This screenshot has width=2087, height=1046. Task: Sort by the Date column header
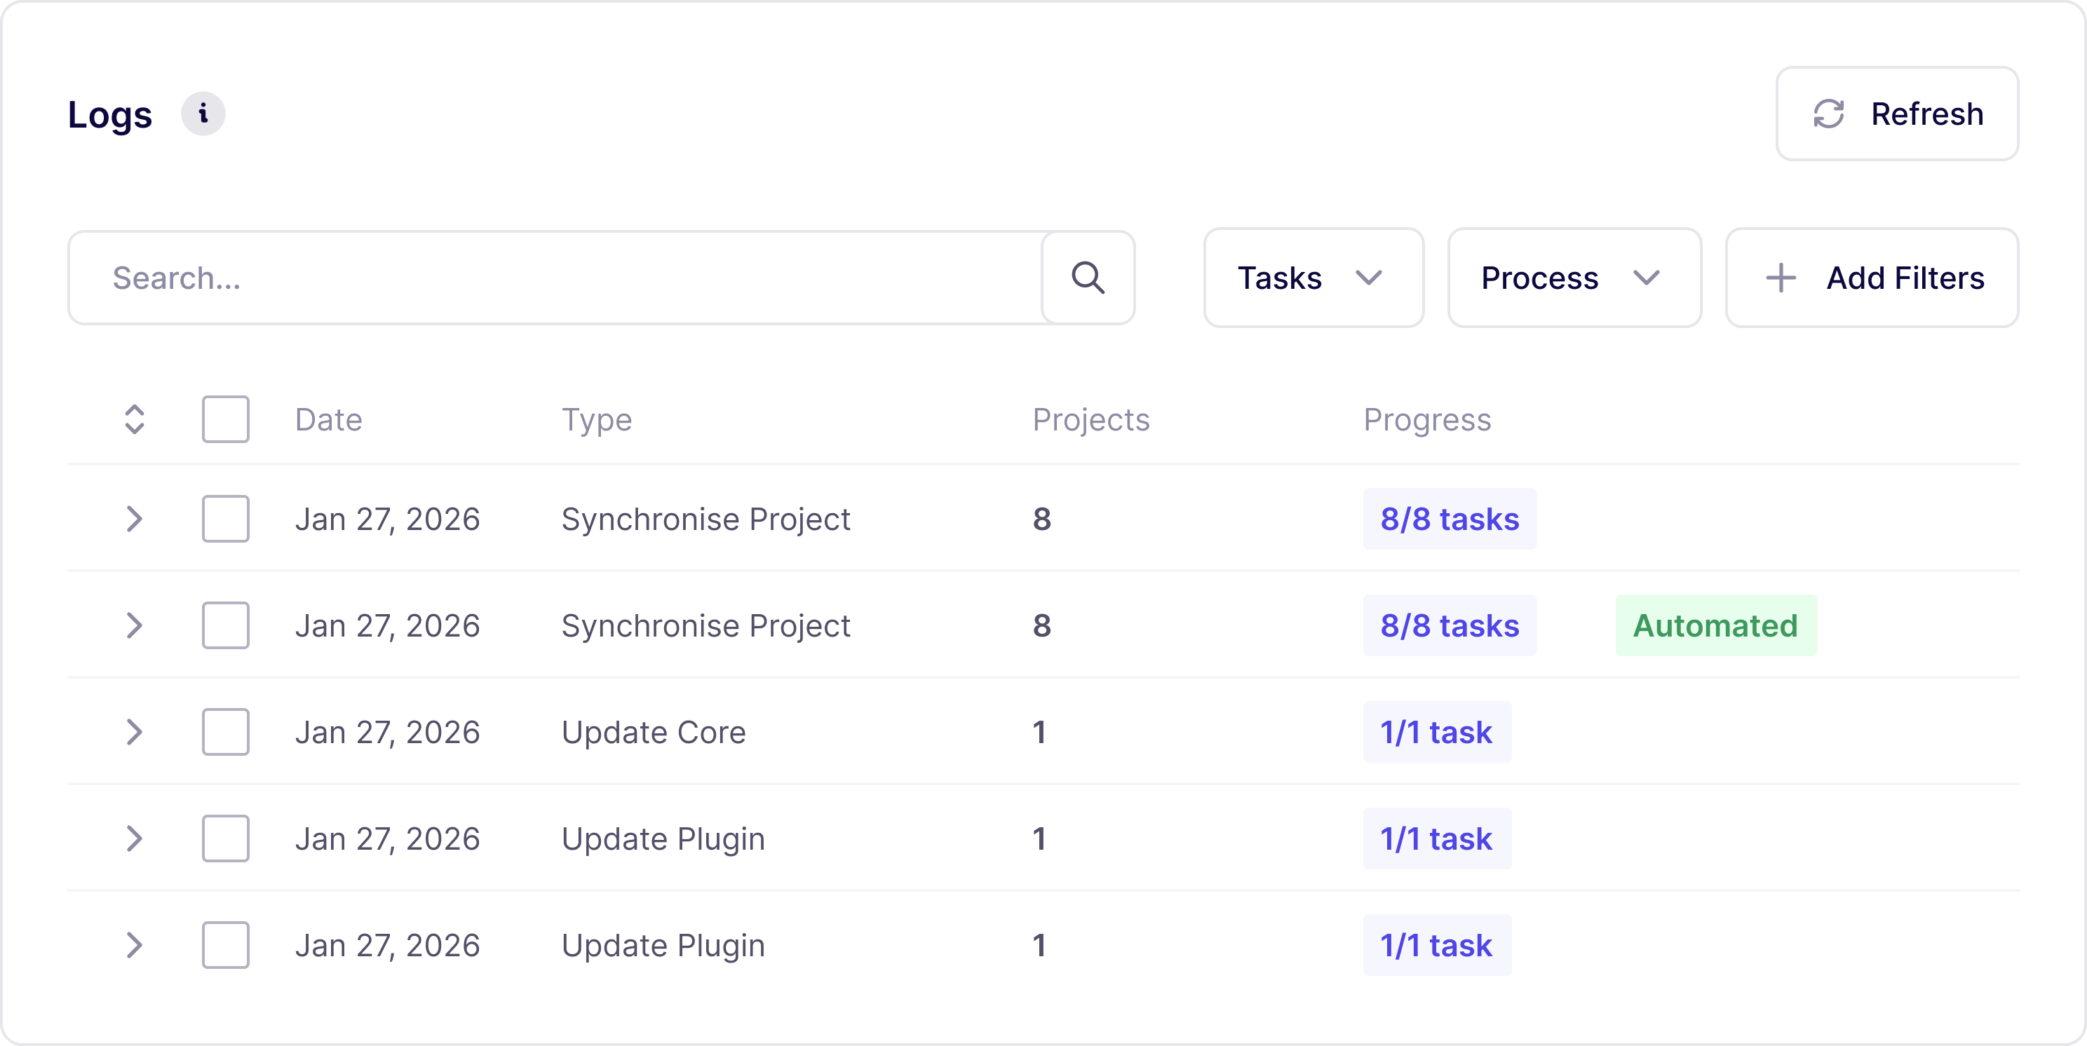click(328, 420)
